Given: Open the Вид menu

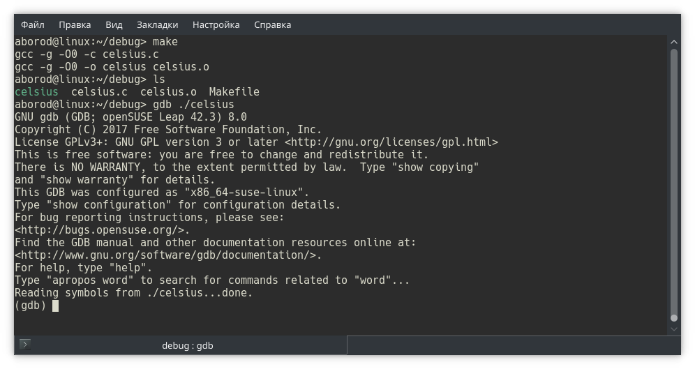Looking at the screenshot, I should point(114,24).
